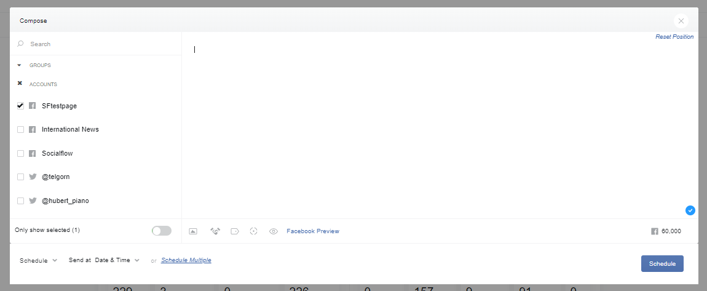This screenshot has width=707, height=291.
Task: Click the Schedule Multiple link
Action: [186, 260]
